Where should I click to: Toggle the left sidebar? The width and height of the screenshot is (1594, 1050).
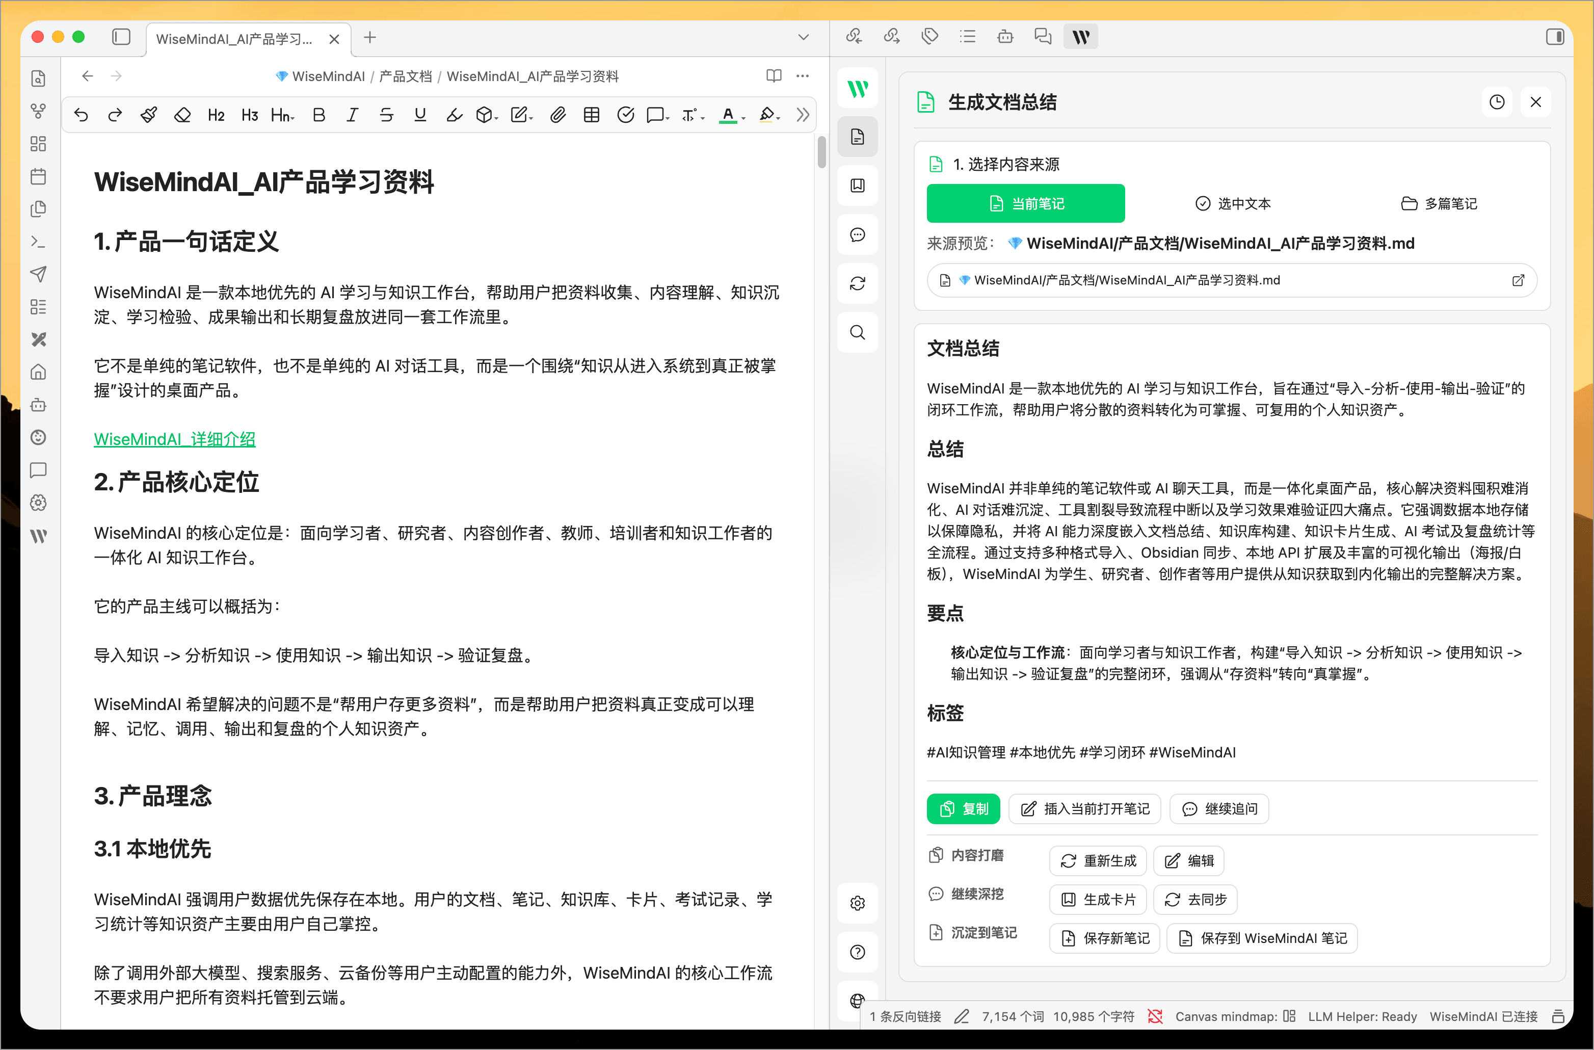point(121,37)
